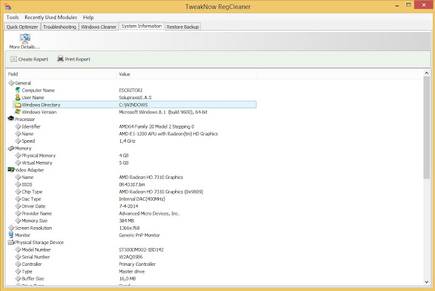Click the ST500DM002-1BD142 model value
The height and width of the screenshot is (291, 435).
pos(141,250)
